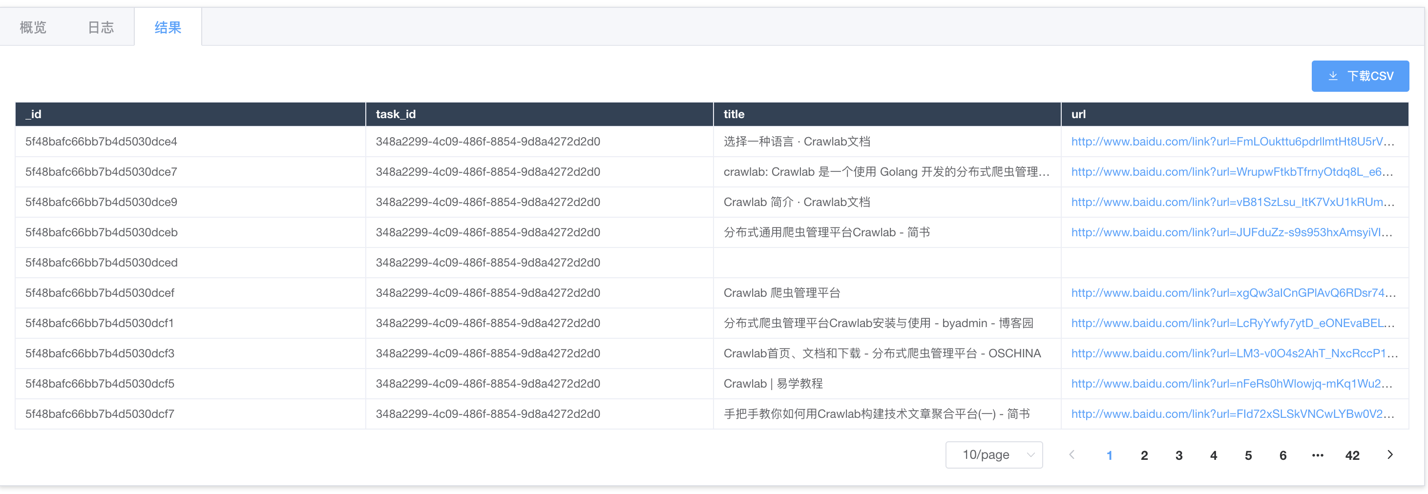The width and height of the screenshot is (1428, 494).
Task: Open the baidu link starting LM3-v0O4s2AhT
Action: [1235, 353]
